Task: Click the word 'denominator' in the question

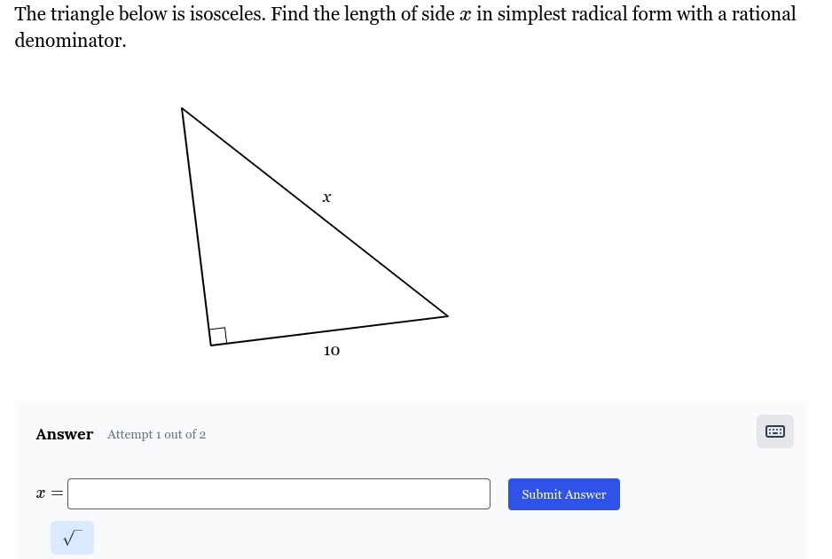Action: [x=69, y=41]
